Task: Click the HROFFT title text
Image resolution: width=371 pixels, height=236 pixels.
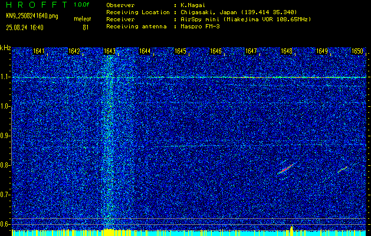Action: [x=37, y=5]
